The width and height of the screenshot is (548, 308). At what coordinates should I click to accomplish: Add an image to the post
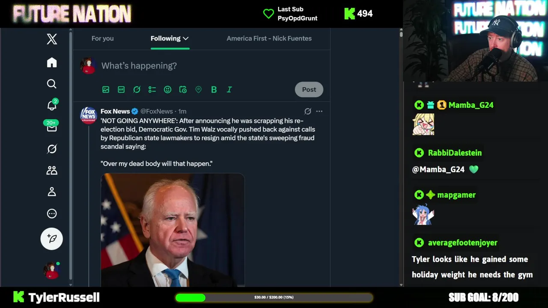(x=106, y=89)
